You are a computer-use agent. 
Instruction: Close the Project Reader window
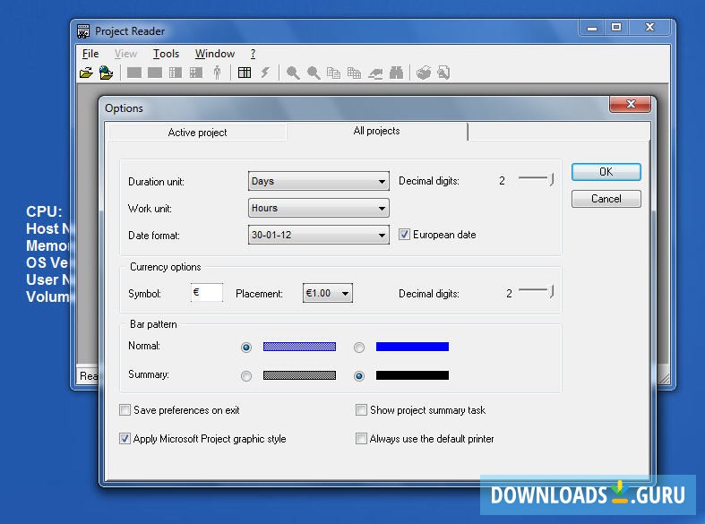click(649, 28)
